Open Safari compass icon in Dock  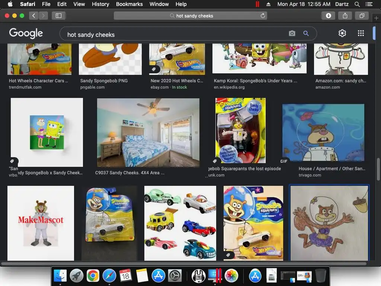[109, 276]
